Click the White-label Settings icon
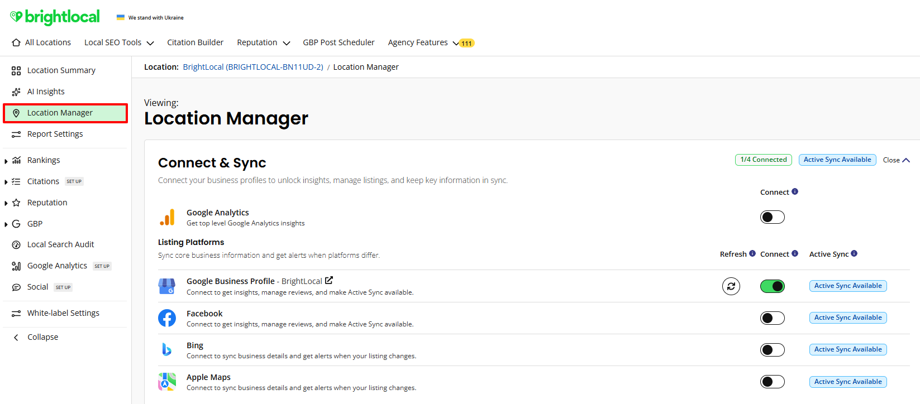 coord(16,314)
